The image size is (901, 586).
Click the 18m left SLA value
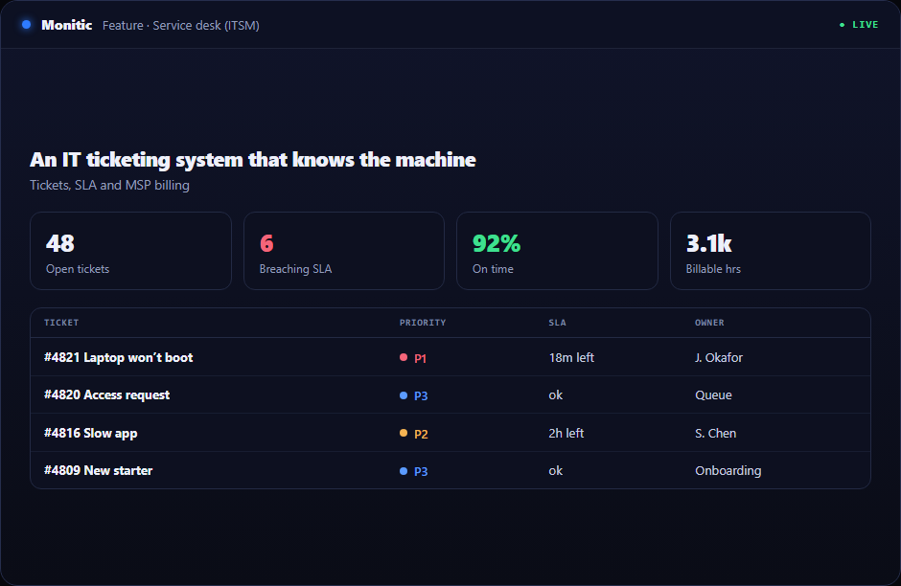click(x=571, y=357)
